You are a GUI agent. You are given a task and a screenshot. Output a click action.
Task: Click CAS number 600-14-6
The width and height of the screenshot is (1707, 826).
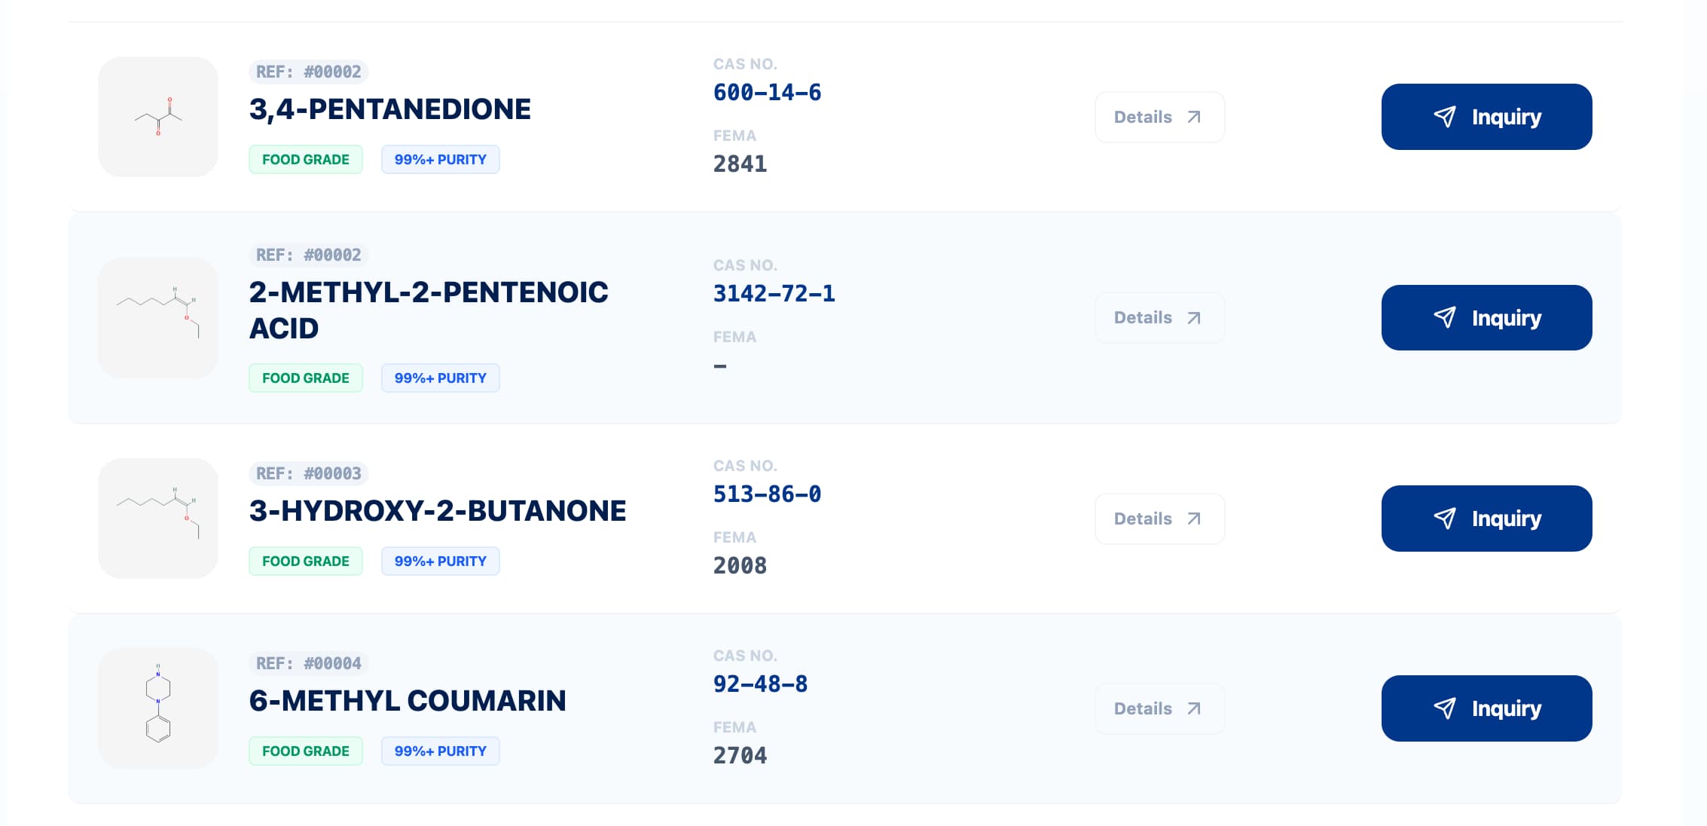point(767,93)
